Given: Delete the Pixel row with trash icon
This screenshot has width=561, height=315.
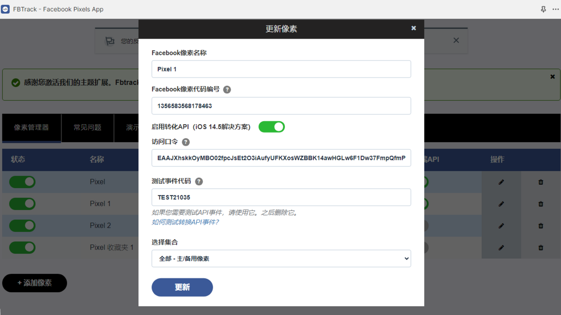Looking at the screenshot, I should [541, 182].
